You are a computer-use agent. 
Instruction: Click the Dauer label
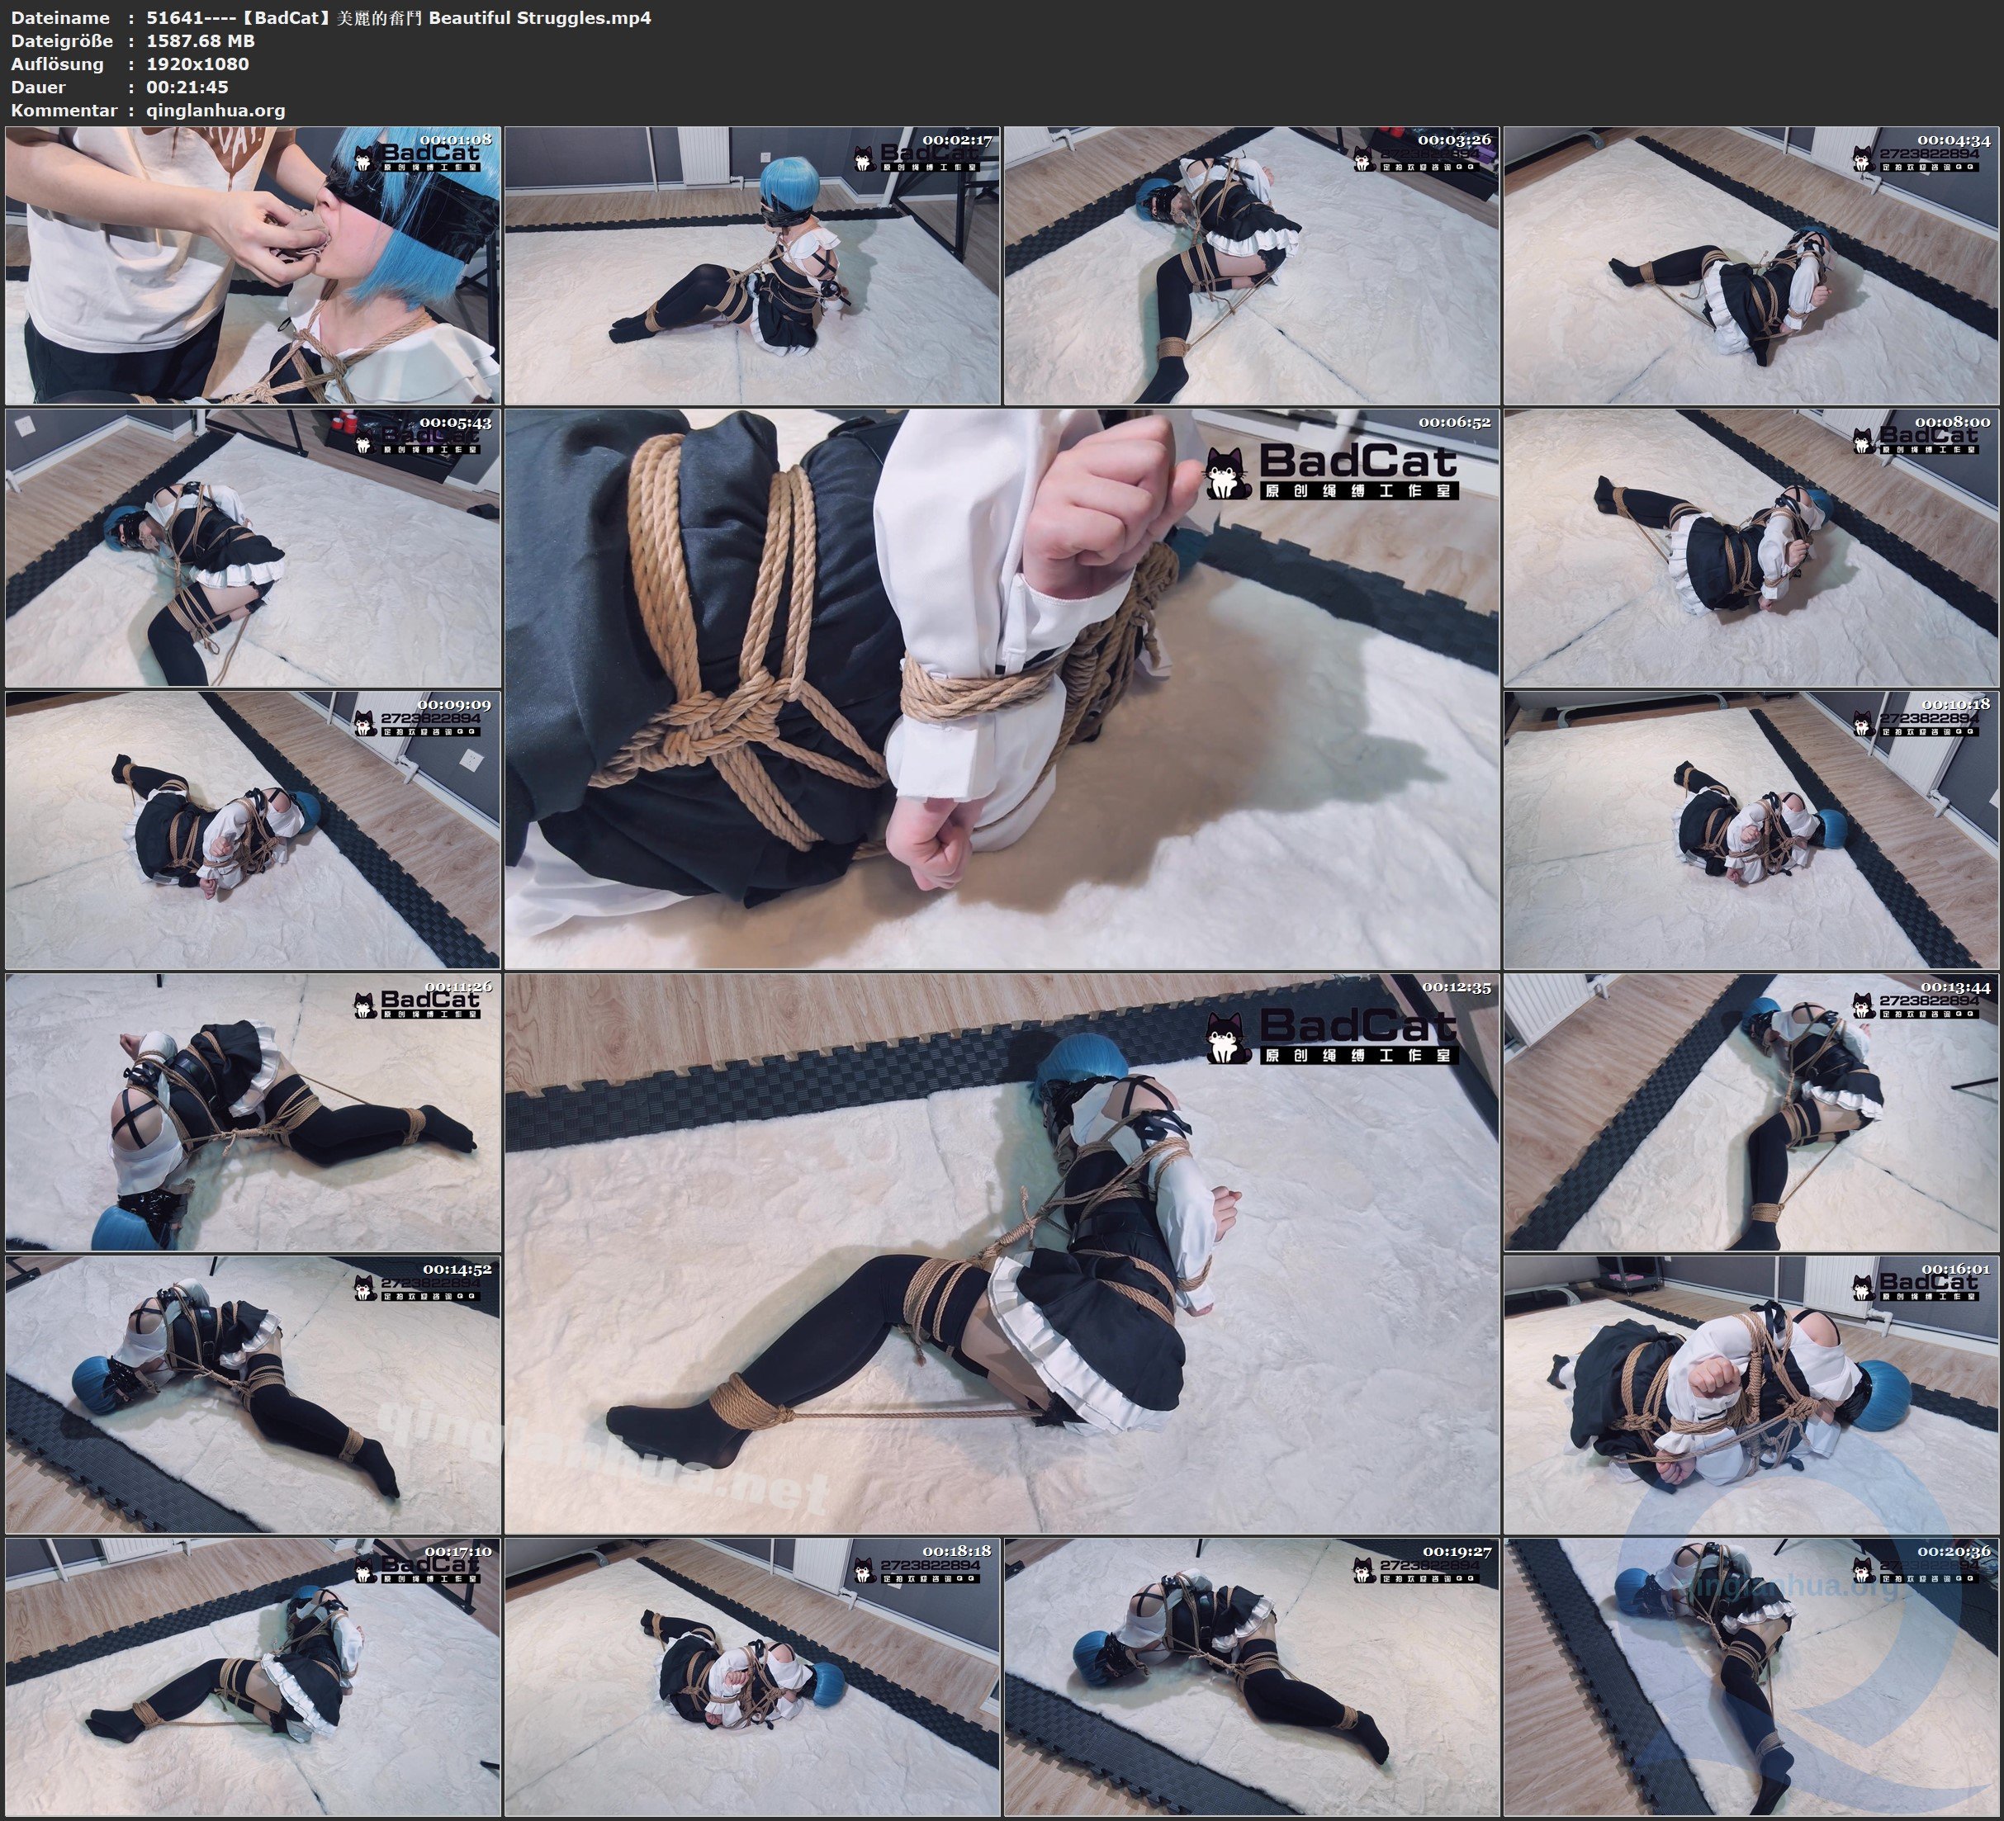click(39, 87)
